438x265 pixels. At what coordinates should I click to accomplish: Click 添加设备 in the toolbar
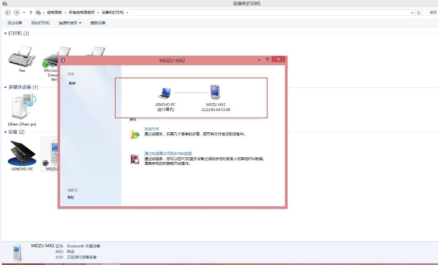click(x=15, y=23)
